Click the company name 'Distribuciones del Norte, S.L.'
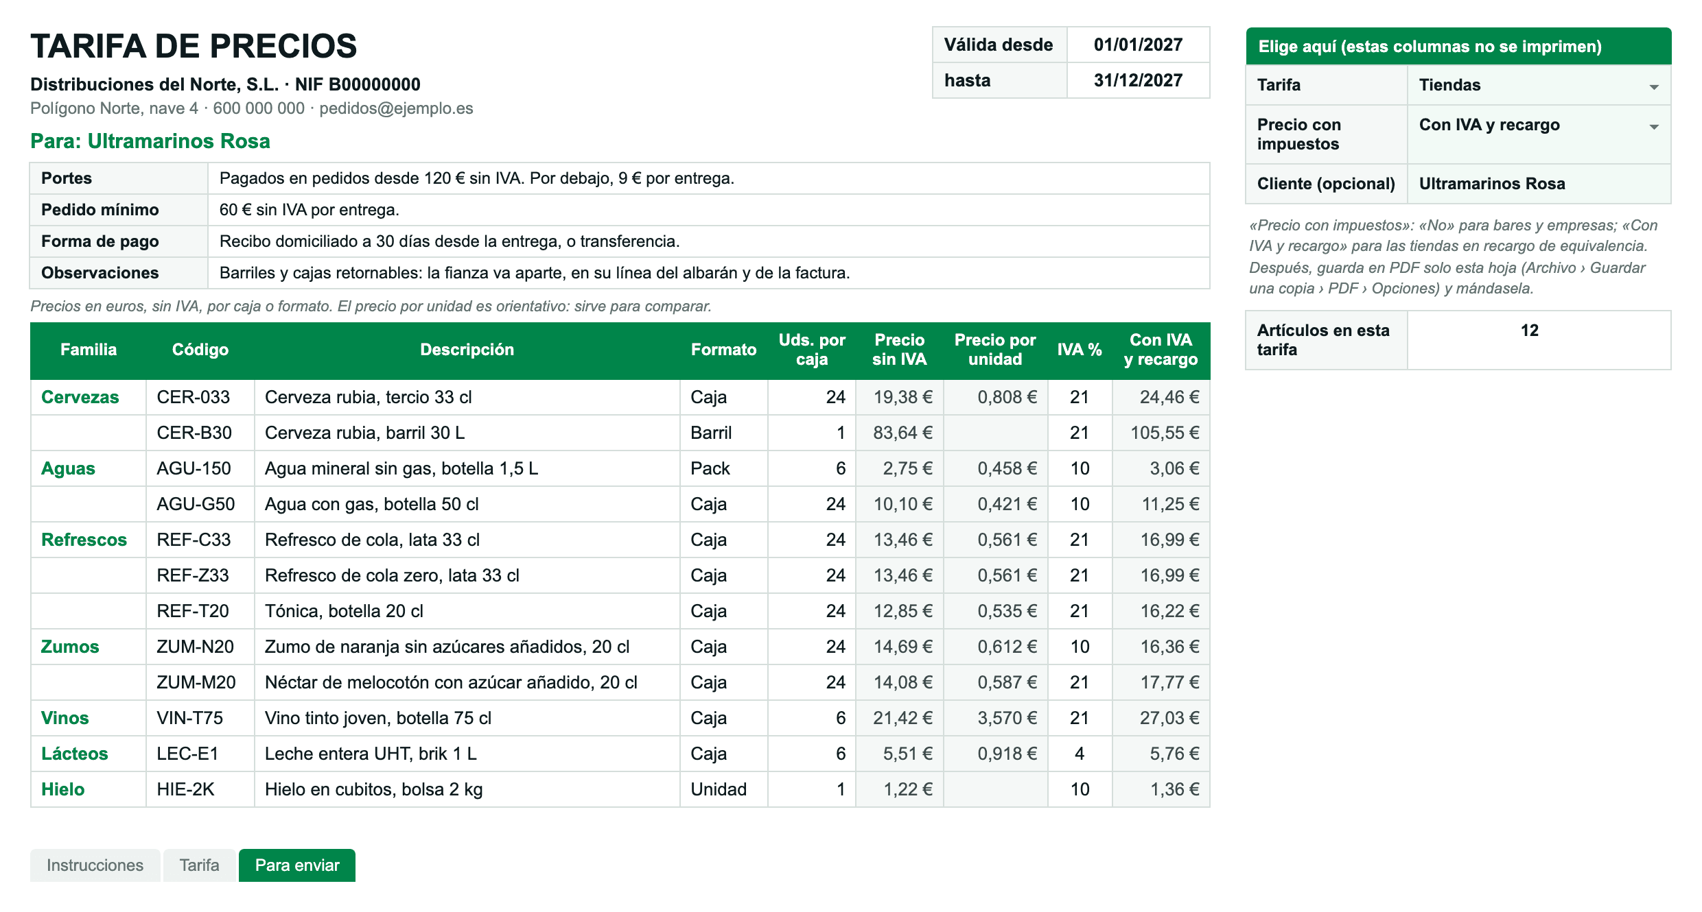This screenshot has width=1702, height=912. click(x=154, y=84)
